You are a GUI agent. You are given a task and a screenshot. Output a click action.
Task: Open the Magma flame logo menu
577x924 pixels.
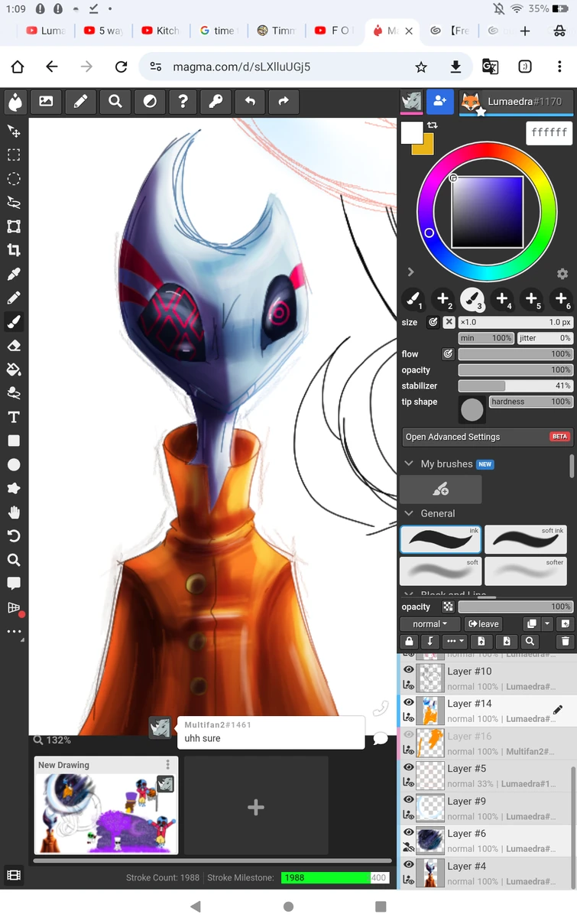tap(15, 101)
